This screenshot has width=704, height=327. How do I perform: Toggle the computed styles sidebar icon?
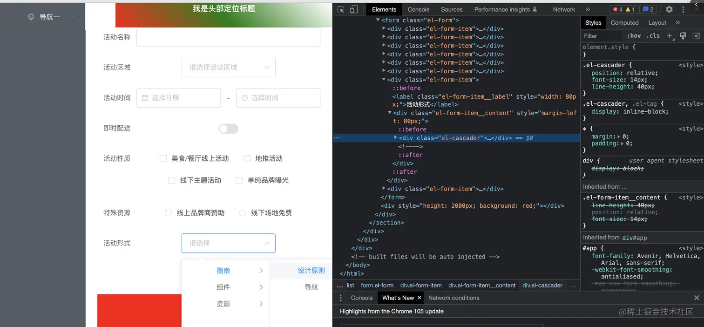click(x=696, y=36)
